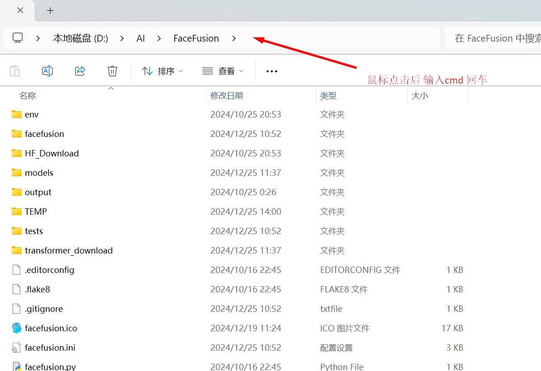Click the facefusion.ico image icon
Screen dimensions: 541x371
tap(17, 328)
